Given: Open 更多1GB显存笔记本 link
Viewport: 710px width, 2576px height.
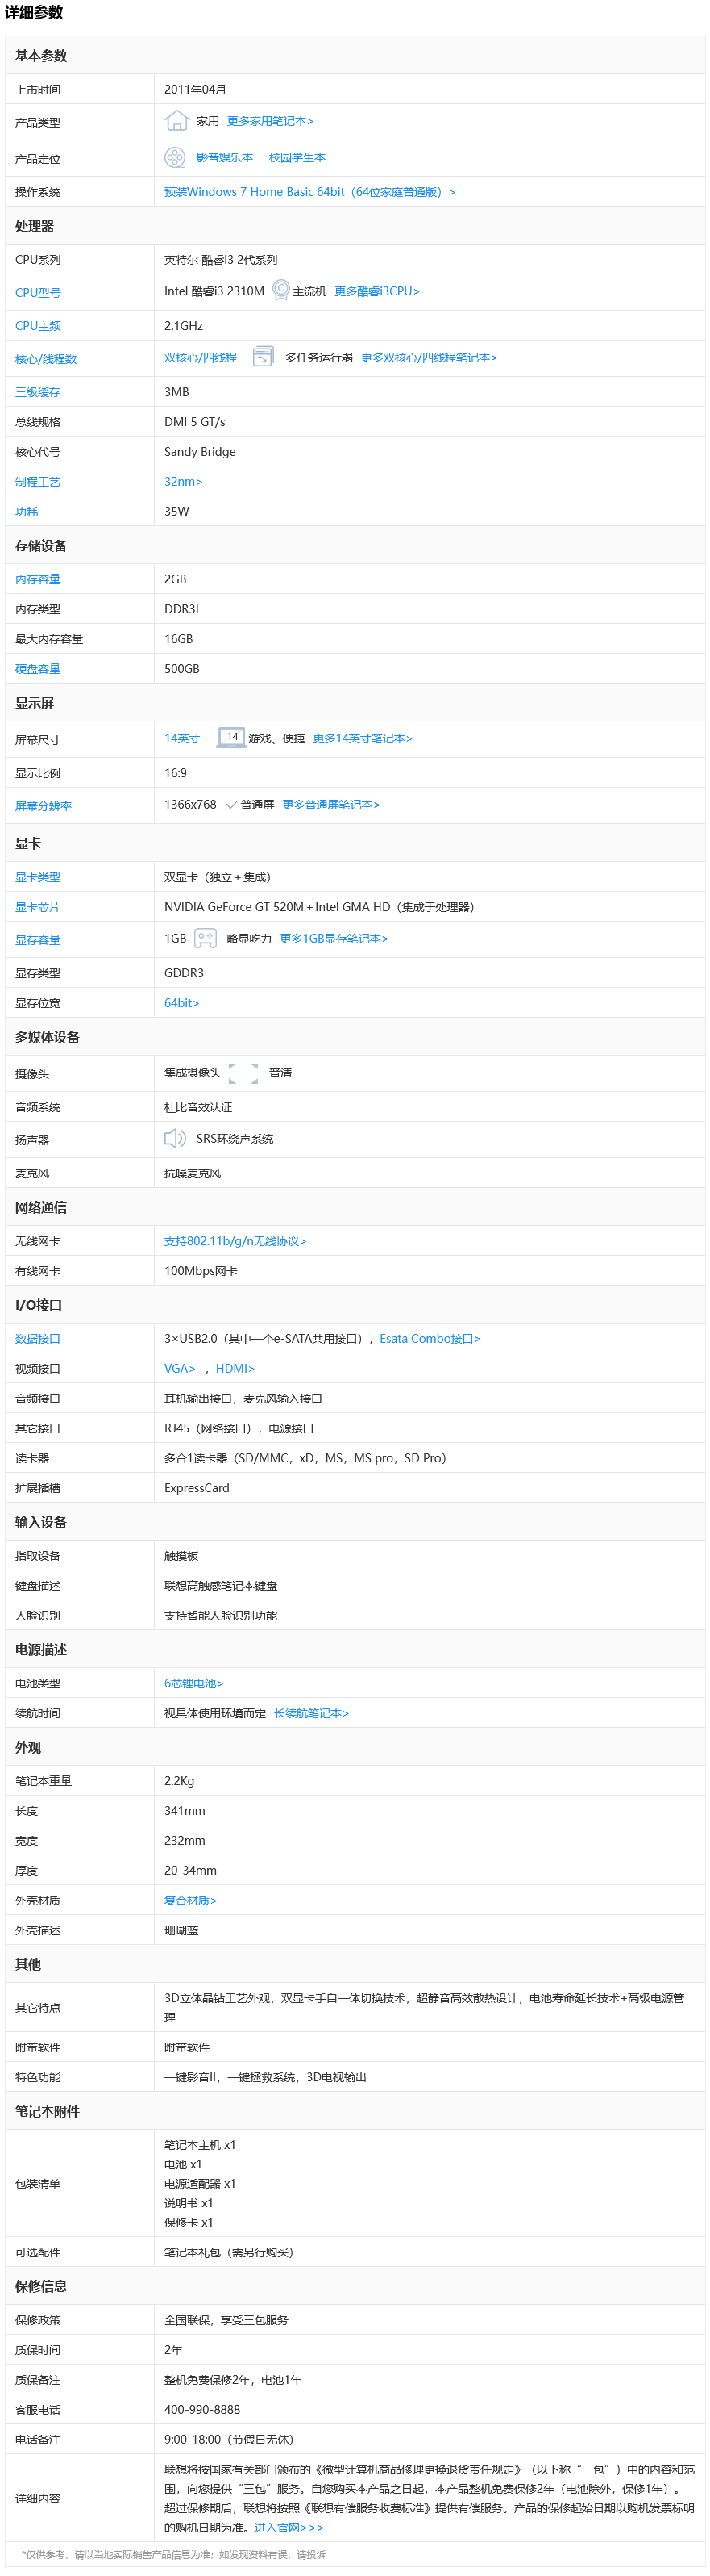Looking at the screenshot, I should point(334,938).
